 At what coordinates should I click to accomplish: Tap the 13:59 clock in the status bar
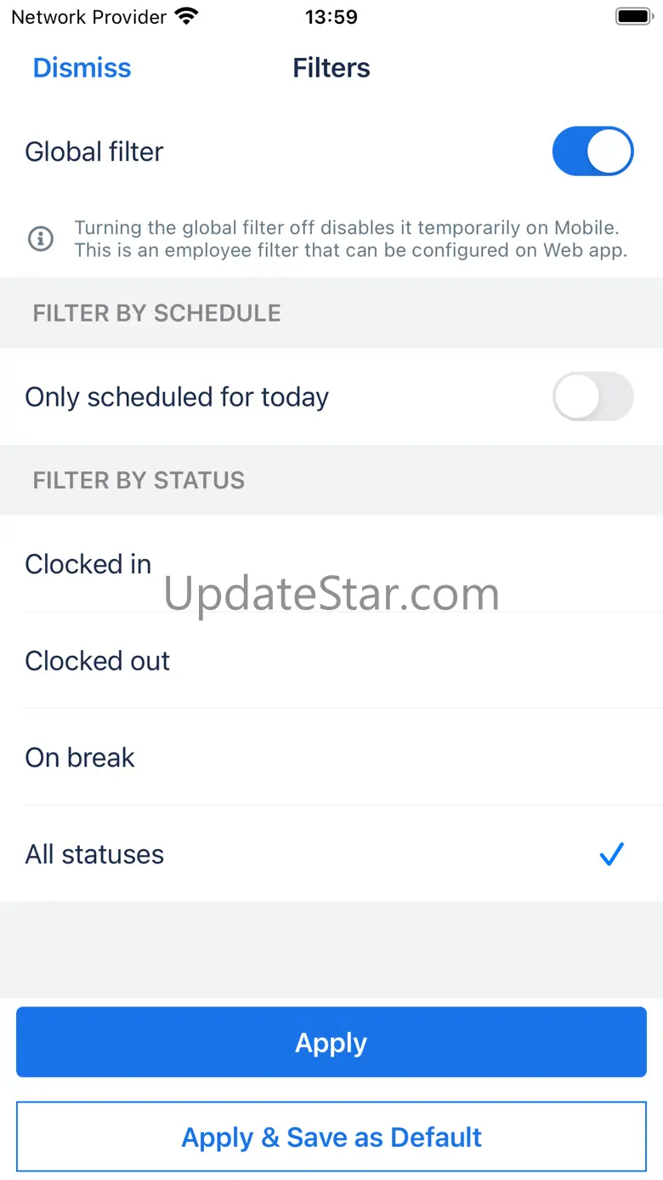pyautogui.click(x=331, y=16)
